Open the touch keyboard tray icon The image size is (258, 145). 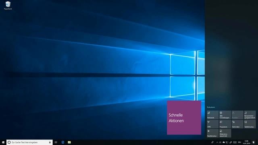[x=235, y=142]
